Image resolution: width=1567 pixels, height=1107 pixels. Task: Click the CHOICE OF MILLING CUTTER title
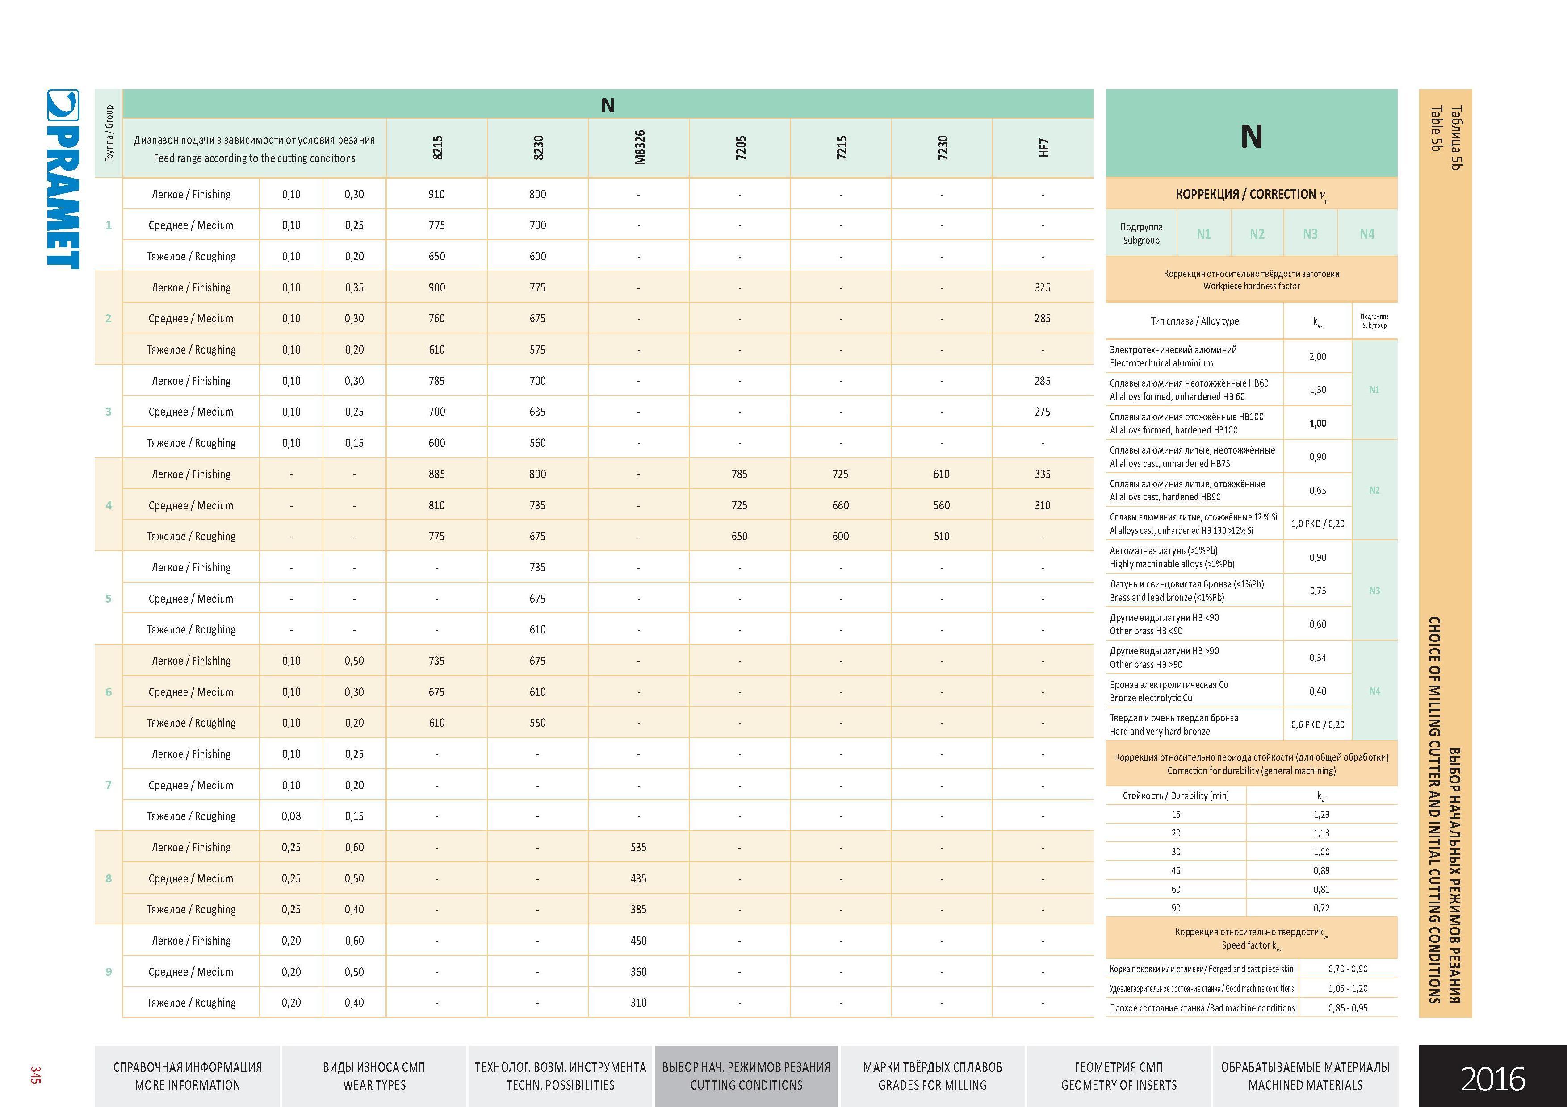1435,810
